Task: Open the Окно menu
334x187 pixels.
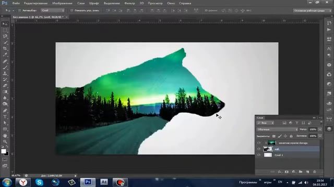Action: click(x=171, y=3)
